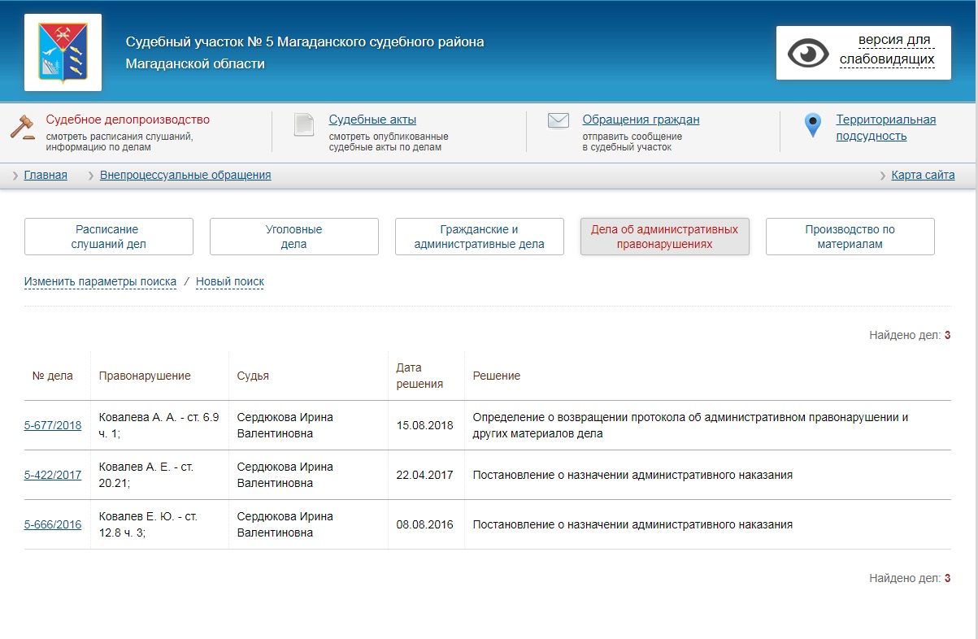Open the Судебное делопроизводство menu
This screenshot has height=639, width=978.
click(x=128, y=120)
